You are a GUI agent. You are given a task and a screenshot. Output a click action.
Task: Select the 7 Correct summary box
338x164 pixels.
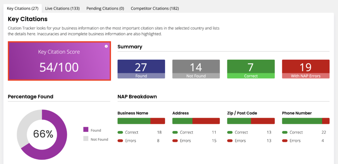click(x=251, y=69)
